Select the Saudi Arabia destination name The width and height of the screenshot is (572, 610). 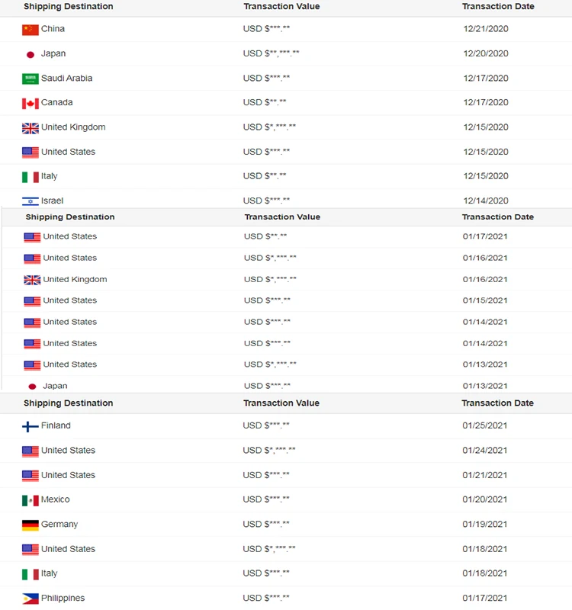[x=67, y=79]
